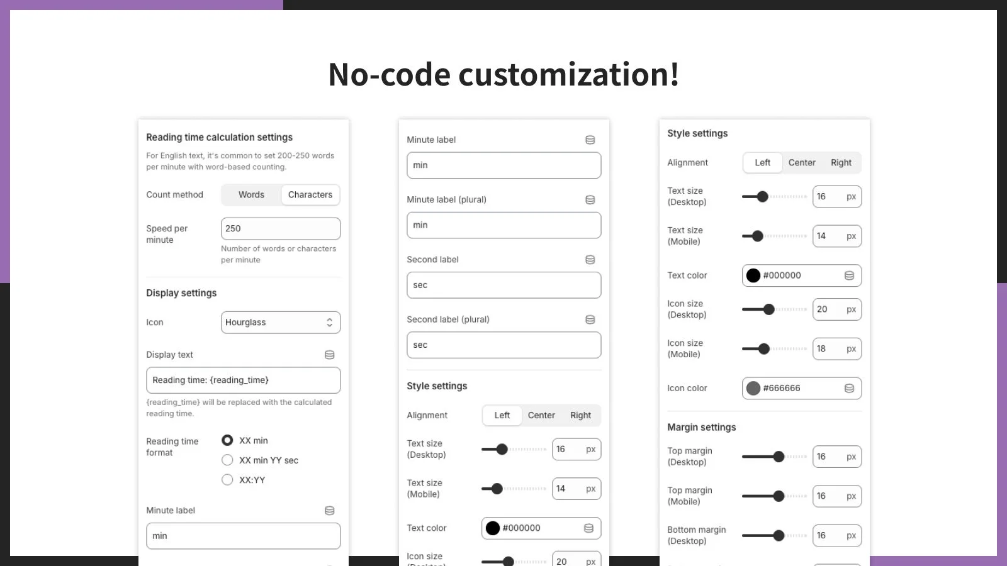Screen dimensions: 1007x566
Task: Open dynamic source icon in middle panel Text color field
Action: [588, 528]
